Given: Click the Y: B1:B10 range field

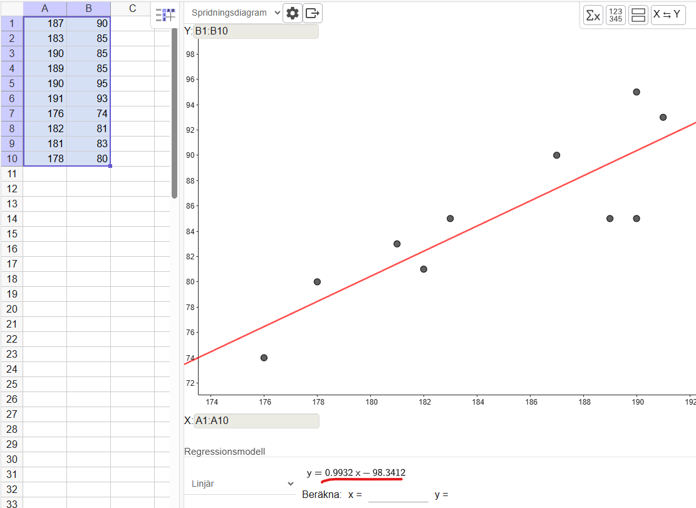Looking at the screenshot, I should [x=256, y=31].
